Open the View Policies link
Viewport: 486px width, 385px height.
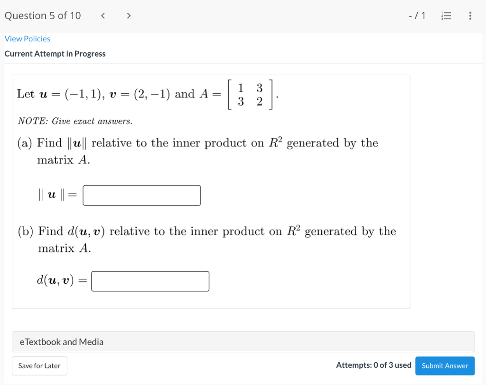(x=27, y=39)
